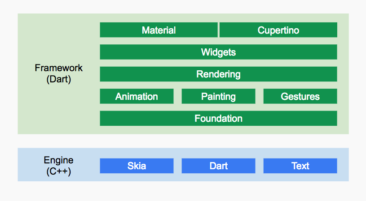Click the gap between Painting and Gestures blocks

[259, 96]
